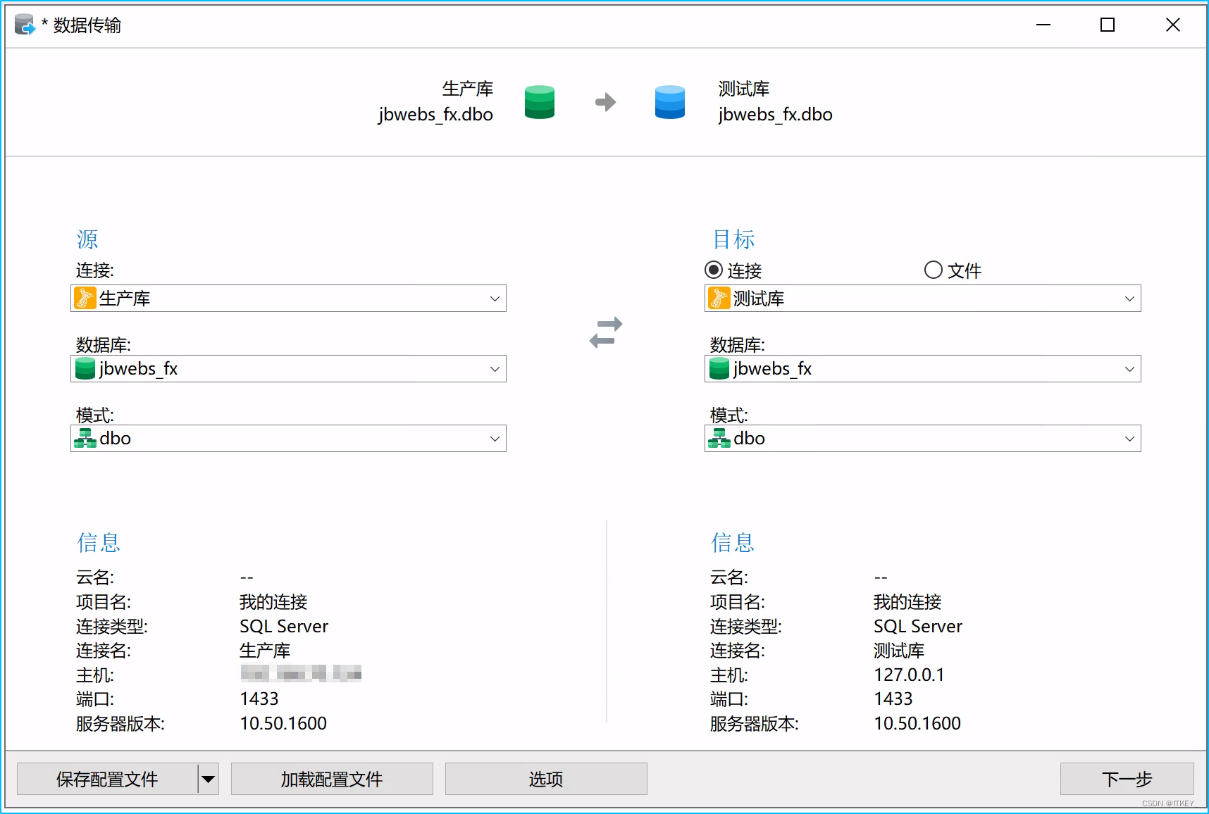Click the gray transfer arrow in header

604,101
